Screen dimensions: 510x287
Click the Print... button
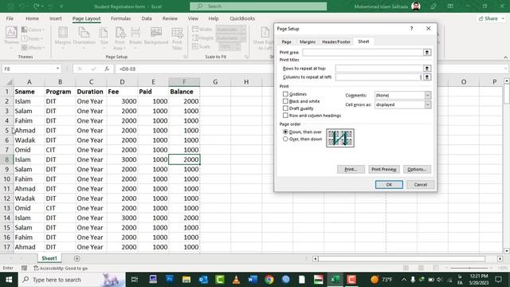click(351, 169)
